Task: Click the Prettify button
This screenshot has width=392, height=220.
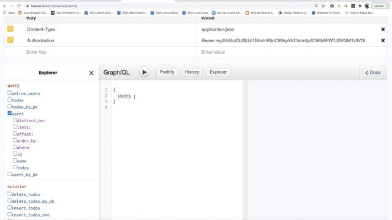Action: point(167,72)
